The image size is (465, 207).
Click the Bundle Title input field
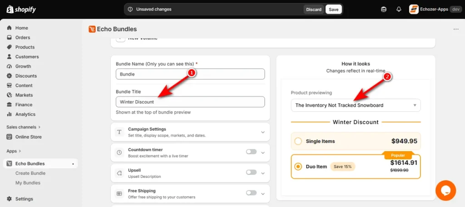pos(190,102)
